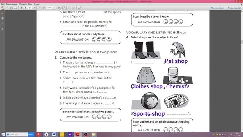Click the parrot picture in exercise 4

click(x=178, y=50)
